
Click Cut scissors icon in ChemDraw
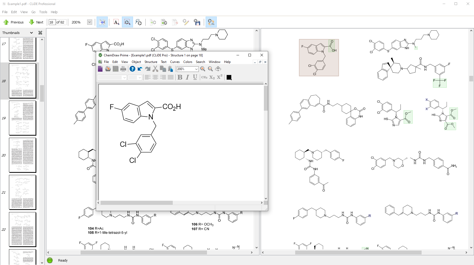pyautogui.click(x=155, y=69)
